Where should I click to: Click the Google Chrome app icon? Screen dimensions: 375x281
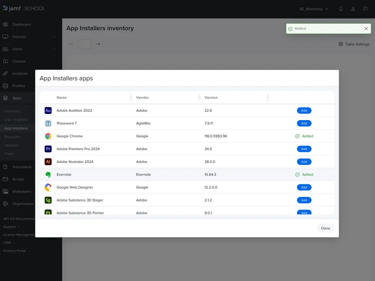(48, 136)
